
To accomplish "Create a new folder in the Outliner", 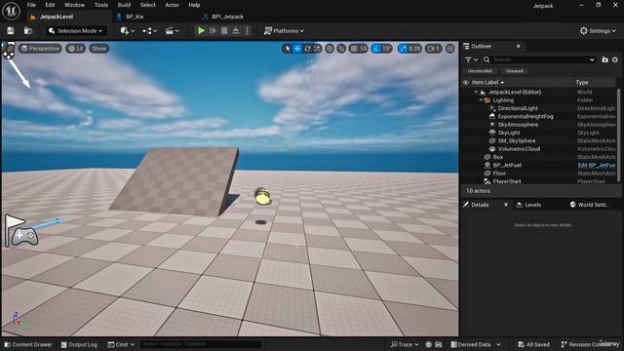I will [x=604, y=59].
